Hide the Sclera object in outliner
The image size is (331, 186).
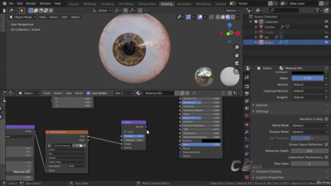coord(326,42)
